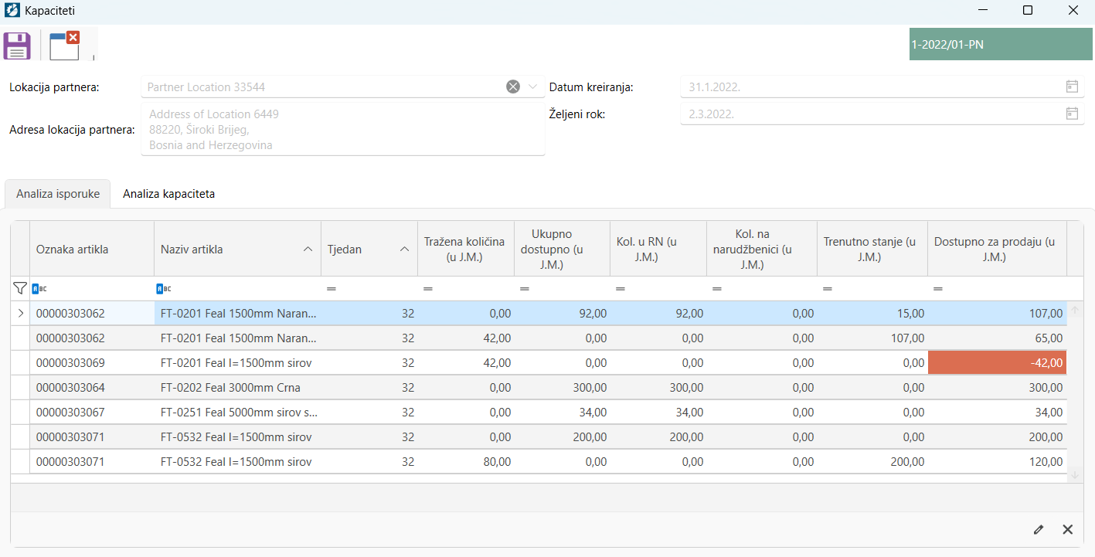Click the red -42,00 highlighted cell
The height and width of the screenshot is (557, 1095).
(997, 362)
